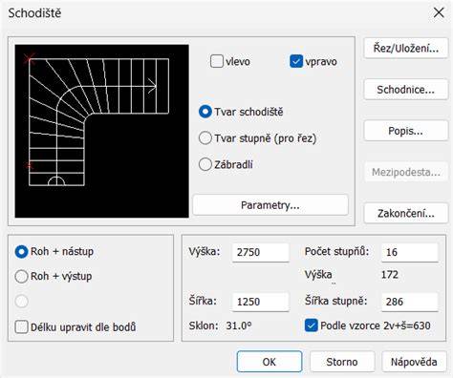
Task: Open the Parametry... dialog
Action: click(x=270, y=205)
